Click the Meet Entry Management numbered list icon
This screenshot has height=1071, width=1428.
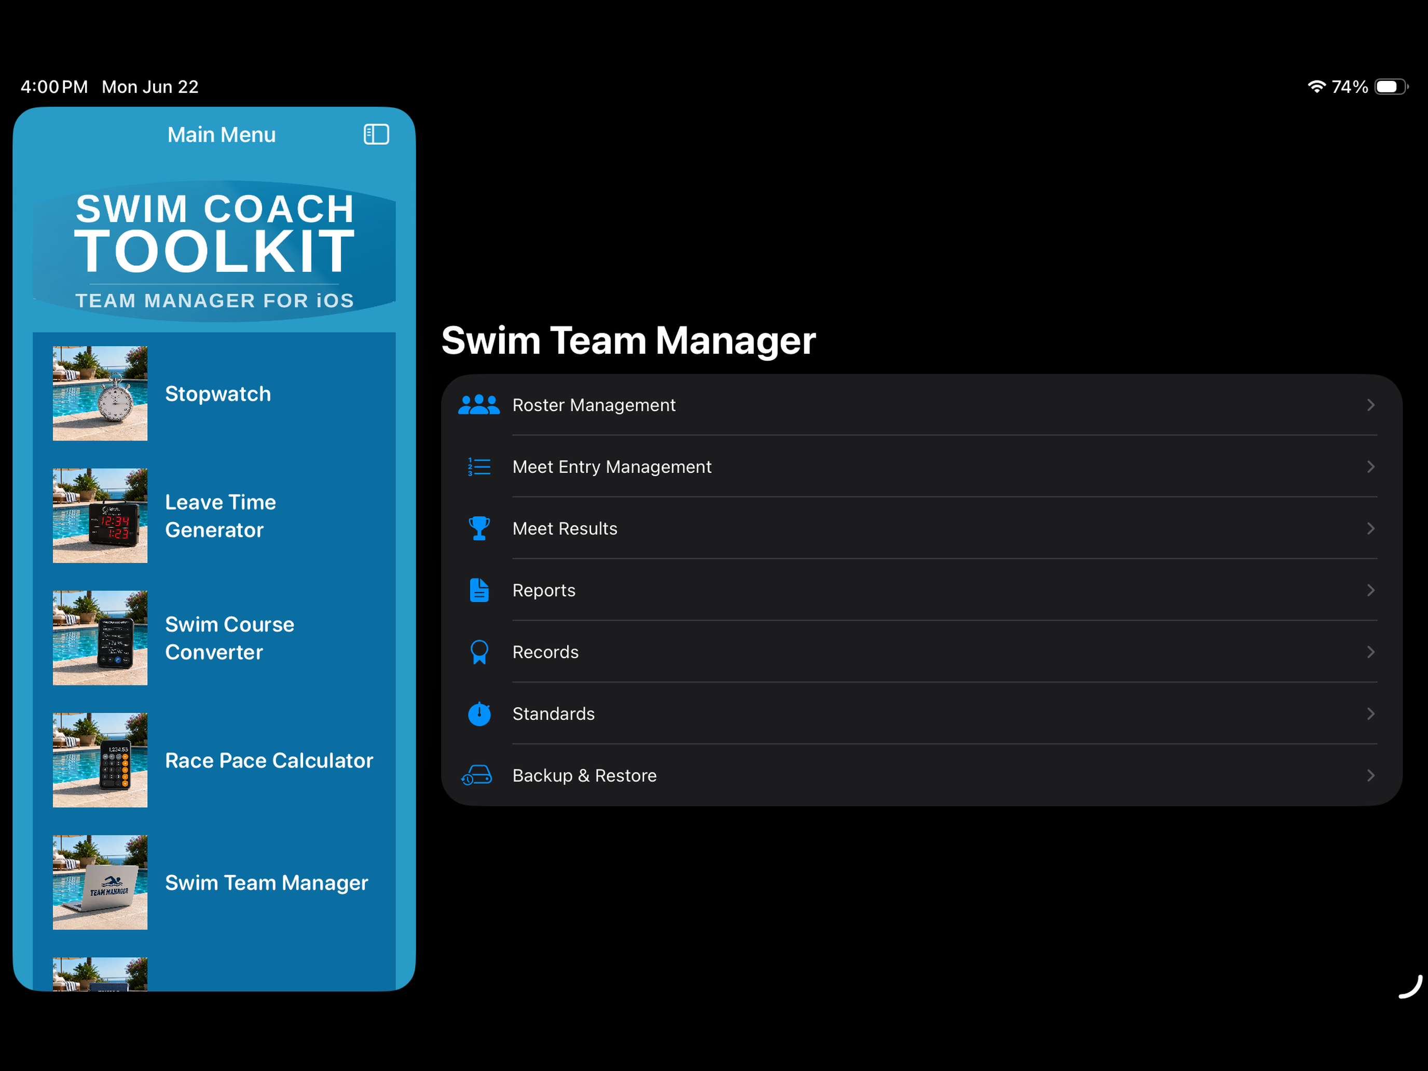(x=479, y=467)
